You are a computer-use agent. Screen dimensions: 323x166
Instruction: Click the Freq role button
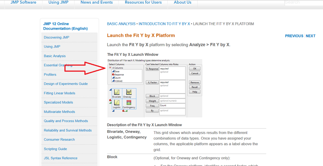click(152, 106)
